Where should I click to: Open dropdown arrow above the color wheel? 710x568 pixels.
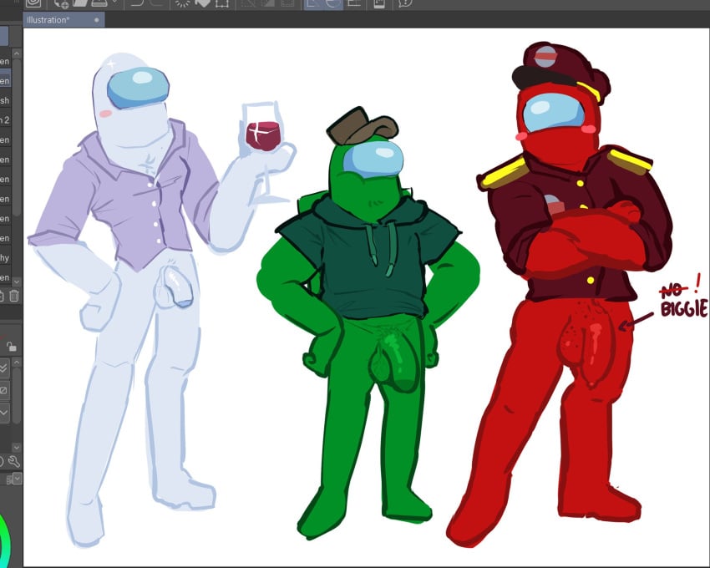click(x=18, y=479)
